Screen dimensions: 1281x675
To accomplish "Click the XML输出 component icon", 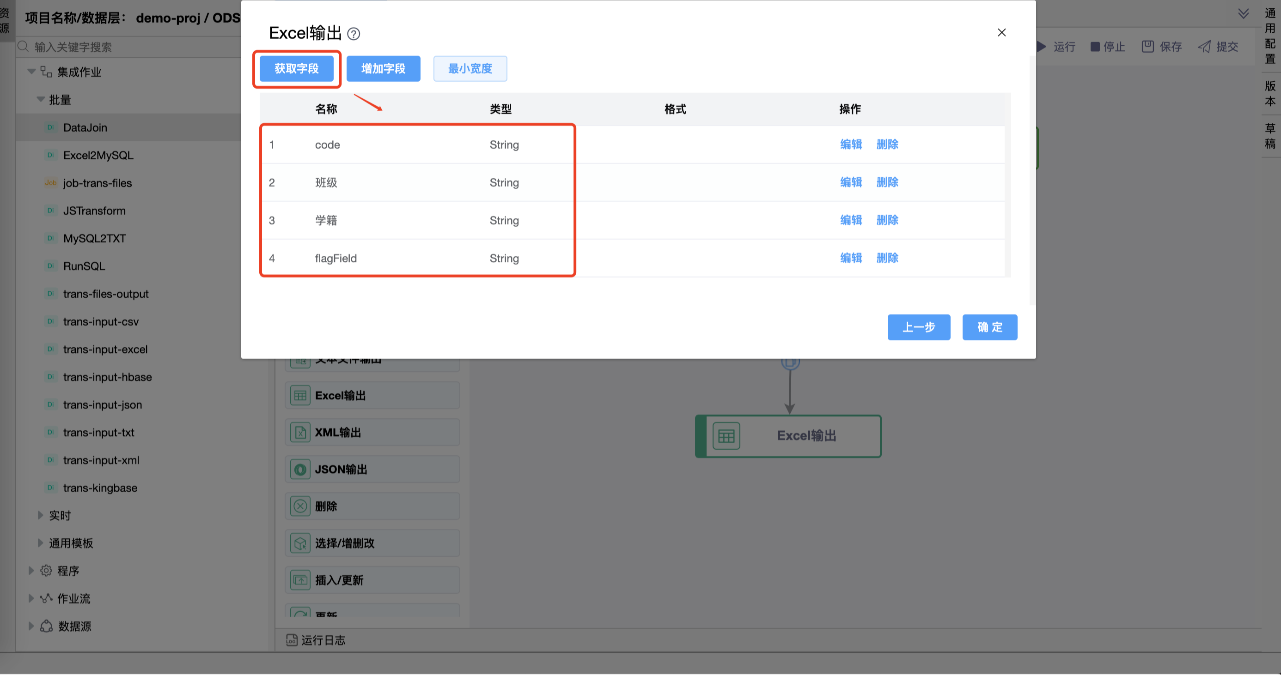I will pyautogui.click(x=300, y=433).
